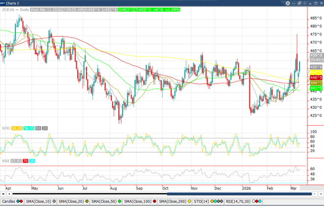Click the SMA(Close,20) olive color dot

(x=87, y=202)
